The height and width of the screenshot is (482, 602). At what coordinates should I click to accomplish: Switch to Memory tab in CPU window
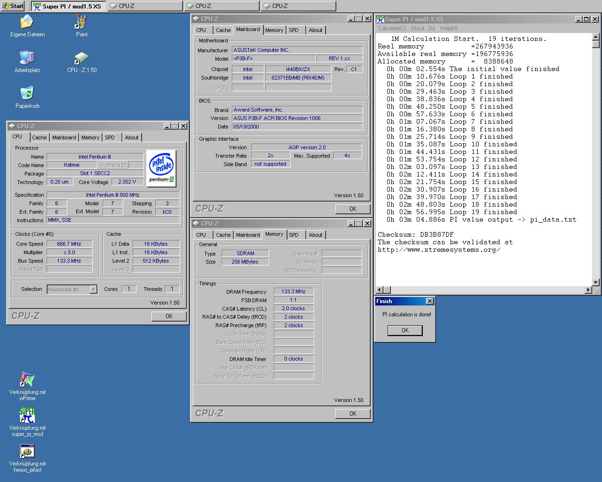[x=90, y=137]
